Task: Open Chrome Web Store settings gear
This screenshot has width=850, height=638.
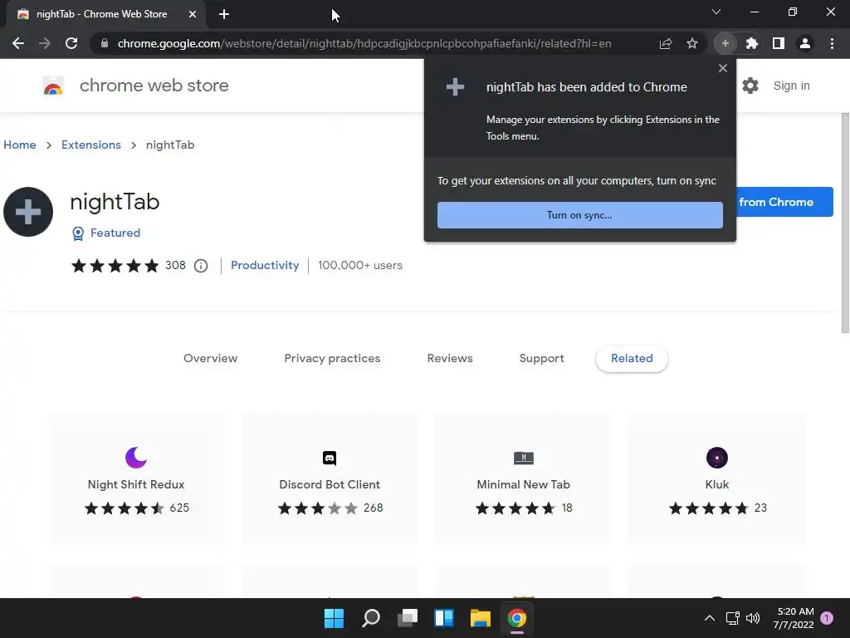Action: 750,86
